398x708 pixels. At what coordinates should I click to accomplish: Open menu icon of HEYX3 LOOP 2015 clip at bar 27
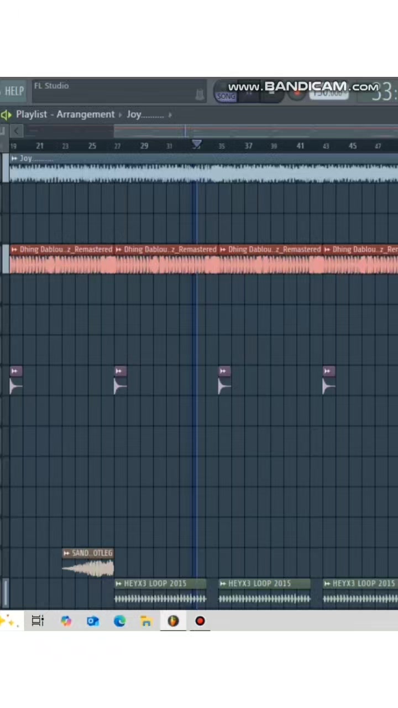pos(119,584)
